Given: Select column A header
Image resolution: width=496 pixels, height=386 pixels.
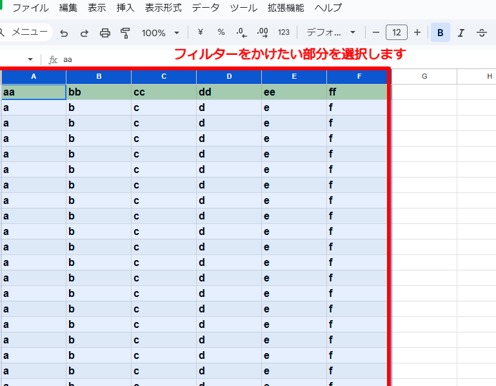Looking at the screenshot, I should pyautogui.click(x=34, y=76).
